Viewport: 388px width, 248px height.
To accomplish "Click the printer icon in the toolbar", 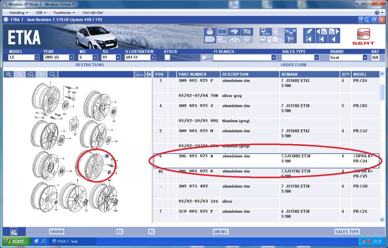I will click(210, 31).
